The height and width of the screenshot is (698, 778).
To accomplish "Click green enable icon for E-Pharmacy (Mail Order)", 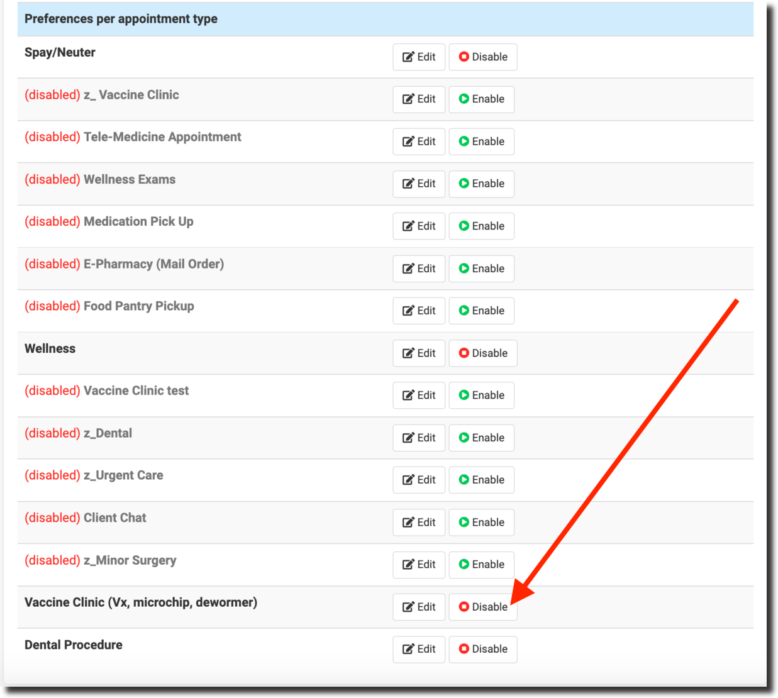I will [464, 269].
